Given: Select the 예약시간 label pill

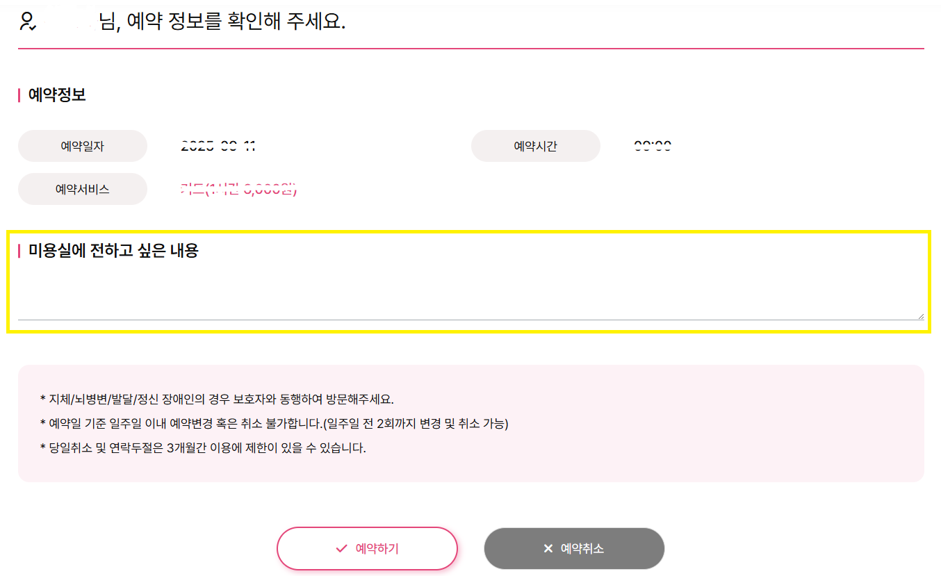Looking at the screenshot, I should pyautogui.click(x=535, y=146).
